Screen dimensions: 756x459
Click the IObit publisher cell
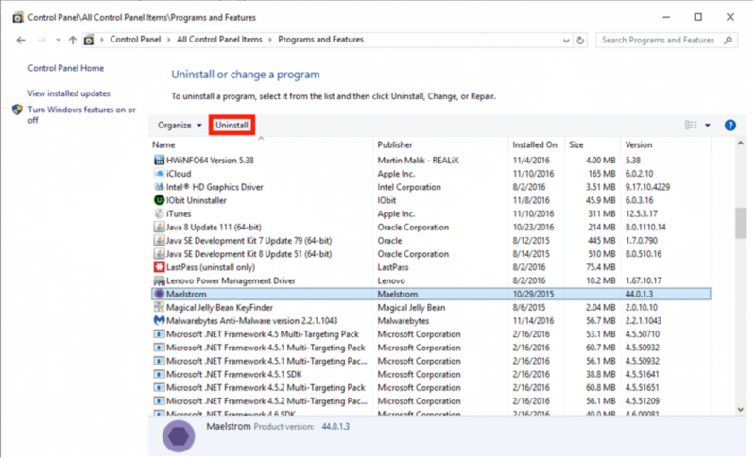387,200
